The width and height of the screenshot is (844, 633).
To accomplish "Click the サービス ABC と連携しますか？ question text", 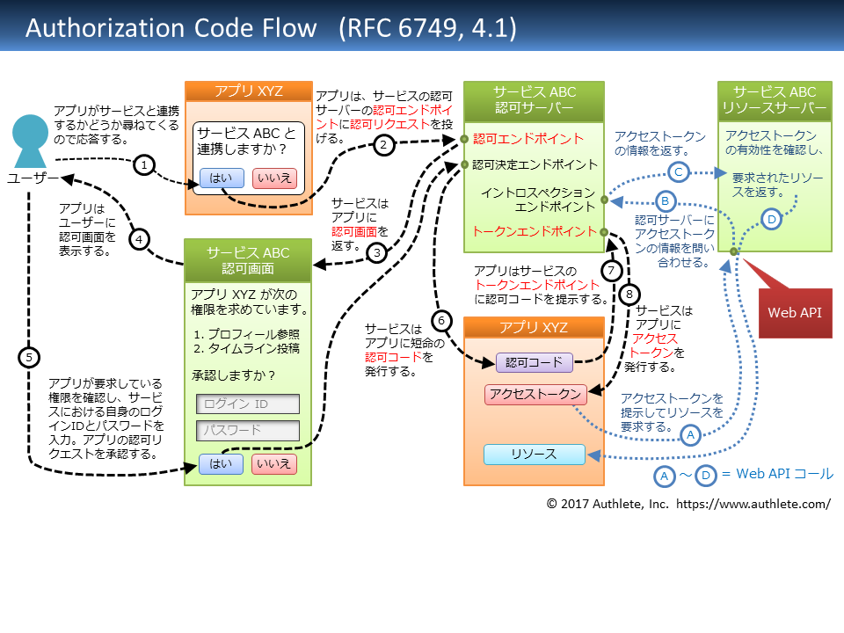I will pyautogui.click(x=246, y=141).
